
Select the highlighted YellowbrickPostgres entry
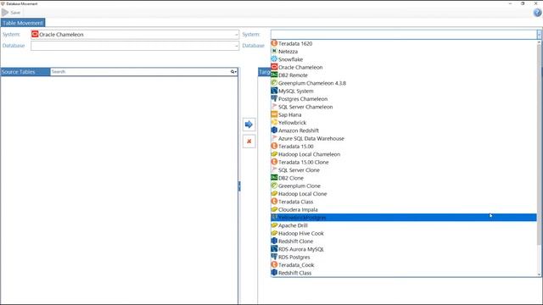pos(404,218)
